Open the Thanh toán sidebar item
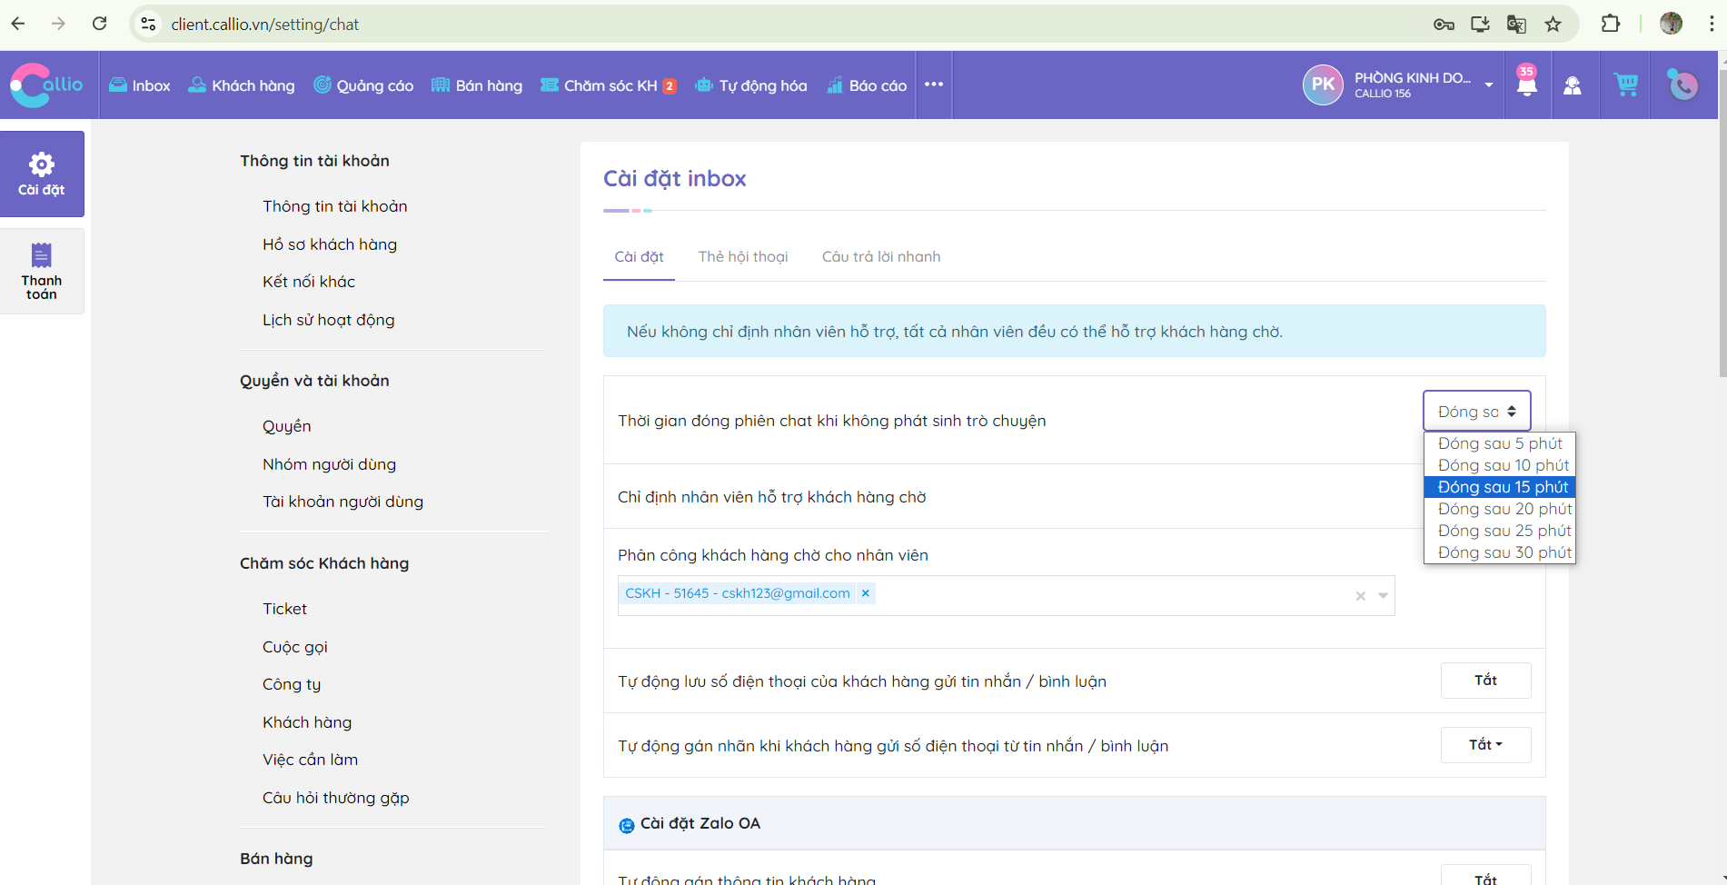This screenshot has height=885, width=1727. tap(42, 271)
